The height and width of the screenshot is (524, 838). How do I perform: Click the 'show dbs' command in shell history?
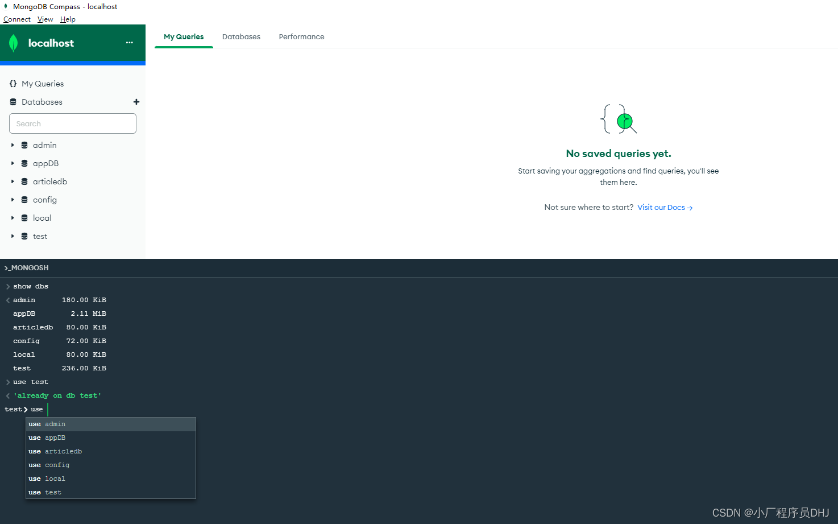pyautogui.click(x=31, y=286)
